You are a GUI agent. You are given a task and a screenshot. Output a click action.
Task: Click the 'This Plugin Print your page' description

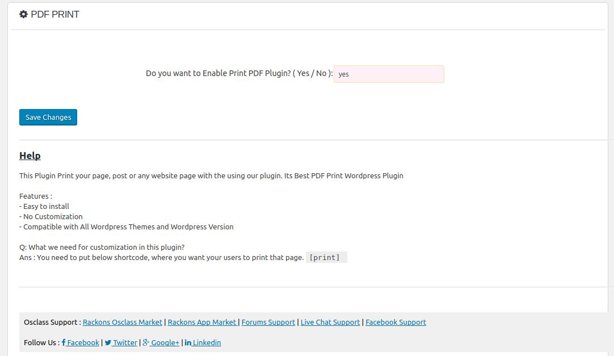click(211, 176)
